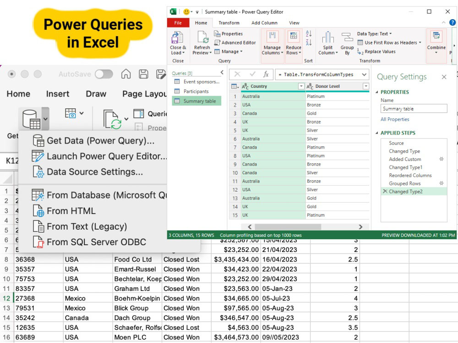Click the horizontal scrollbar in data preview
The image size is (458, 343).
click(x=288, y=227)
